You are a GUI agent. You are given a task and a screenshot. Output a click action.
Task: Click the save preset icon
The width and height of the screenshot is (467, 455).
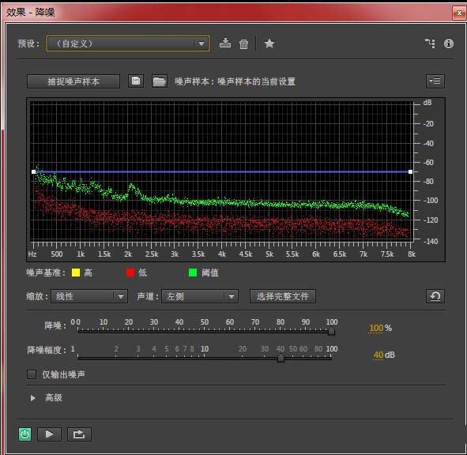(225, 43)
